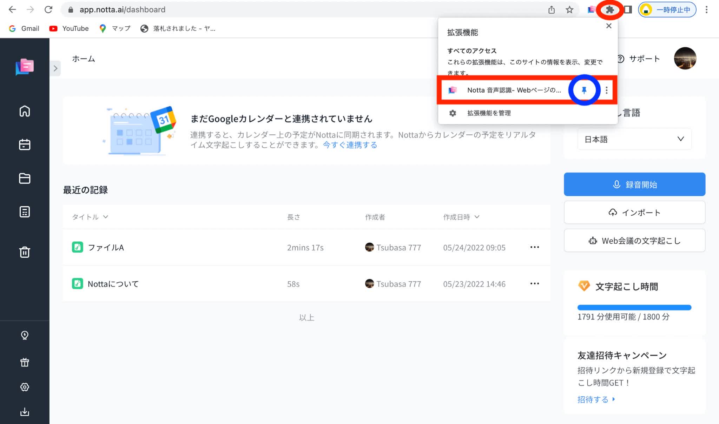Open the user avatar menu

coord(685,58)
